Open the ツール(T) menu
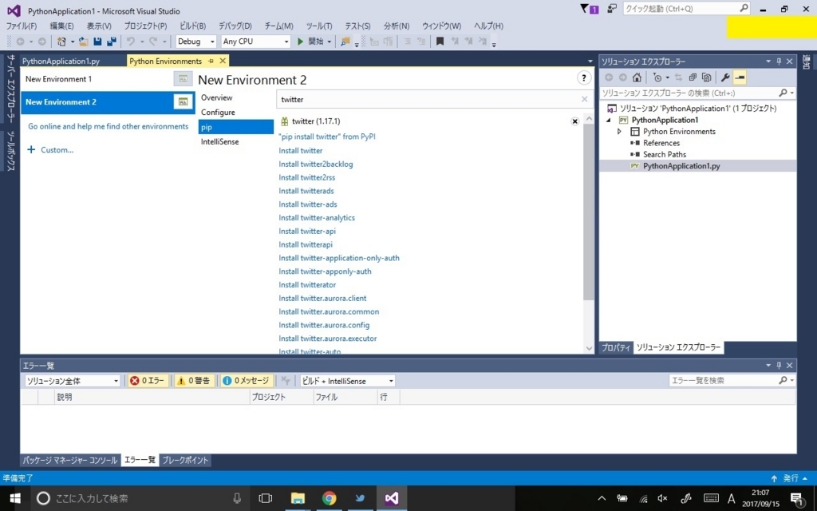817x511 pixels. [x=319, y=26]
